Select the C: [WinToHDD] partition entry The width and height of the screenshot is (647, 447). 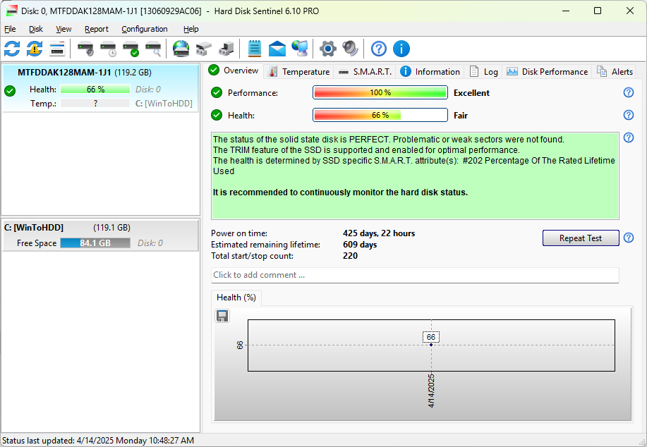100,235
